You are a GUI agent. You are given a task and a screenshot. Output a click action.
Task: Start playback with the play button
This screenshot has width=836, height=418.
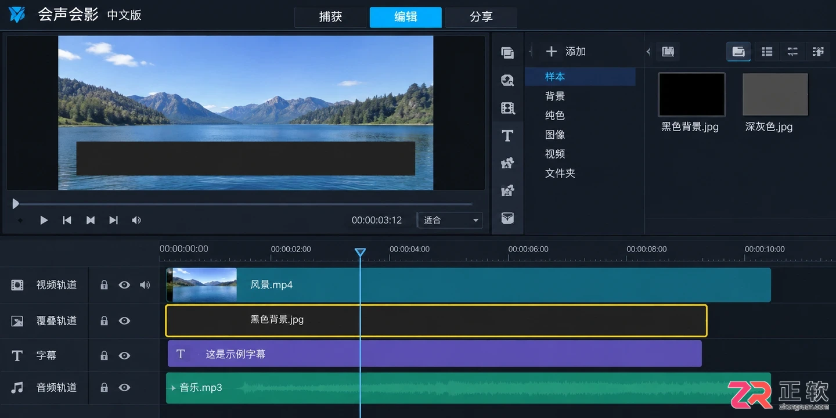point(44,220)
